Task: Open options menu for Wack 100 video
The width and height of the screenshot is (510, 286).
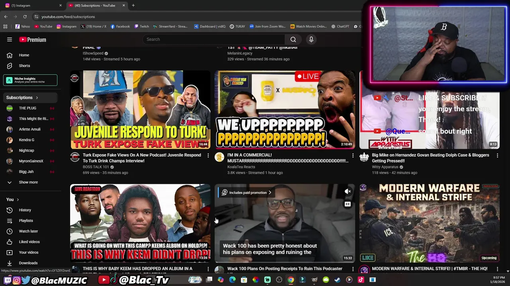Action: (x=353, y=269)
